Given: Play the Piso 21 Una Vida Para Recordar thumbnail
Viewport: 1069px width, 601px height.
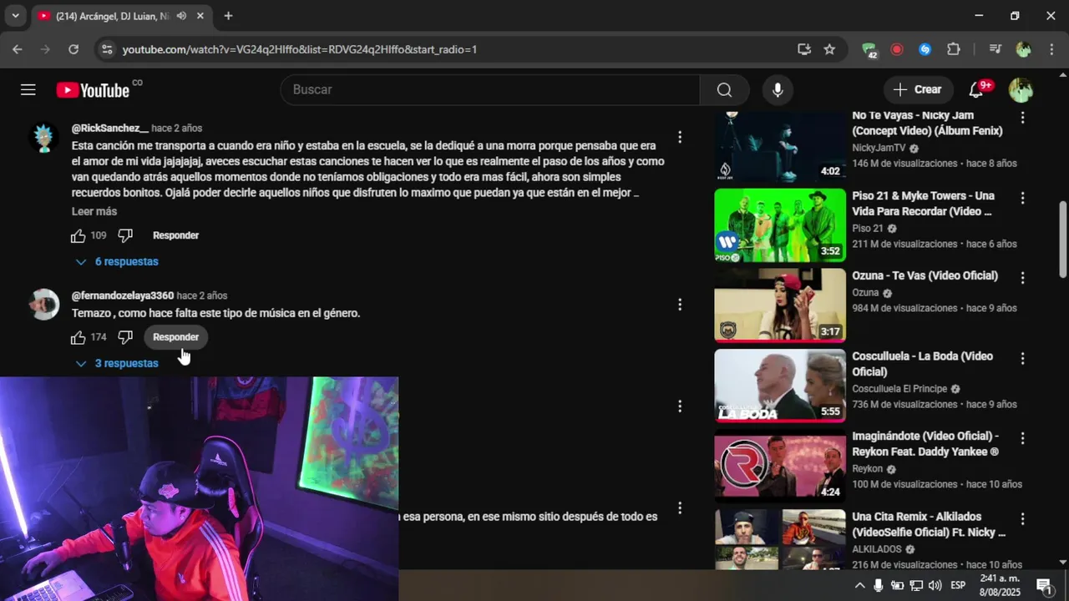Looking at the screenshot, I should tap(780, 225).
